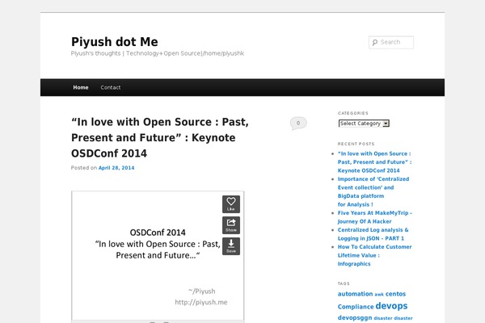Viewport: 485px width, 323px height.
Task: Click the Save download icon on slideshow
Action: [231, 246]
